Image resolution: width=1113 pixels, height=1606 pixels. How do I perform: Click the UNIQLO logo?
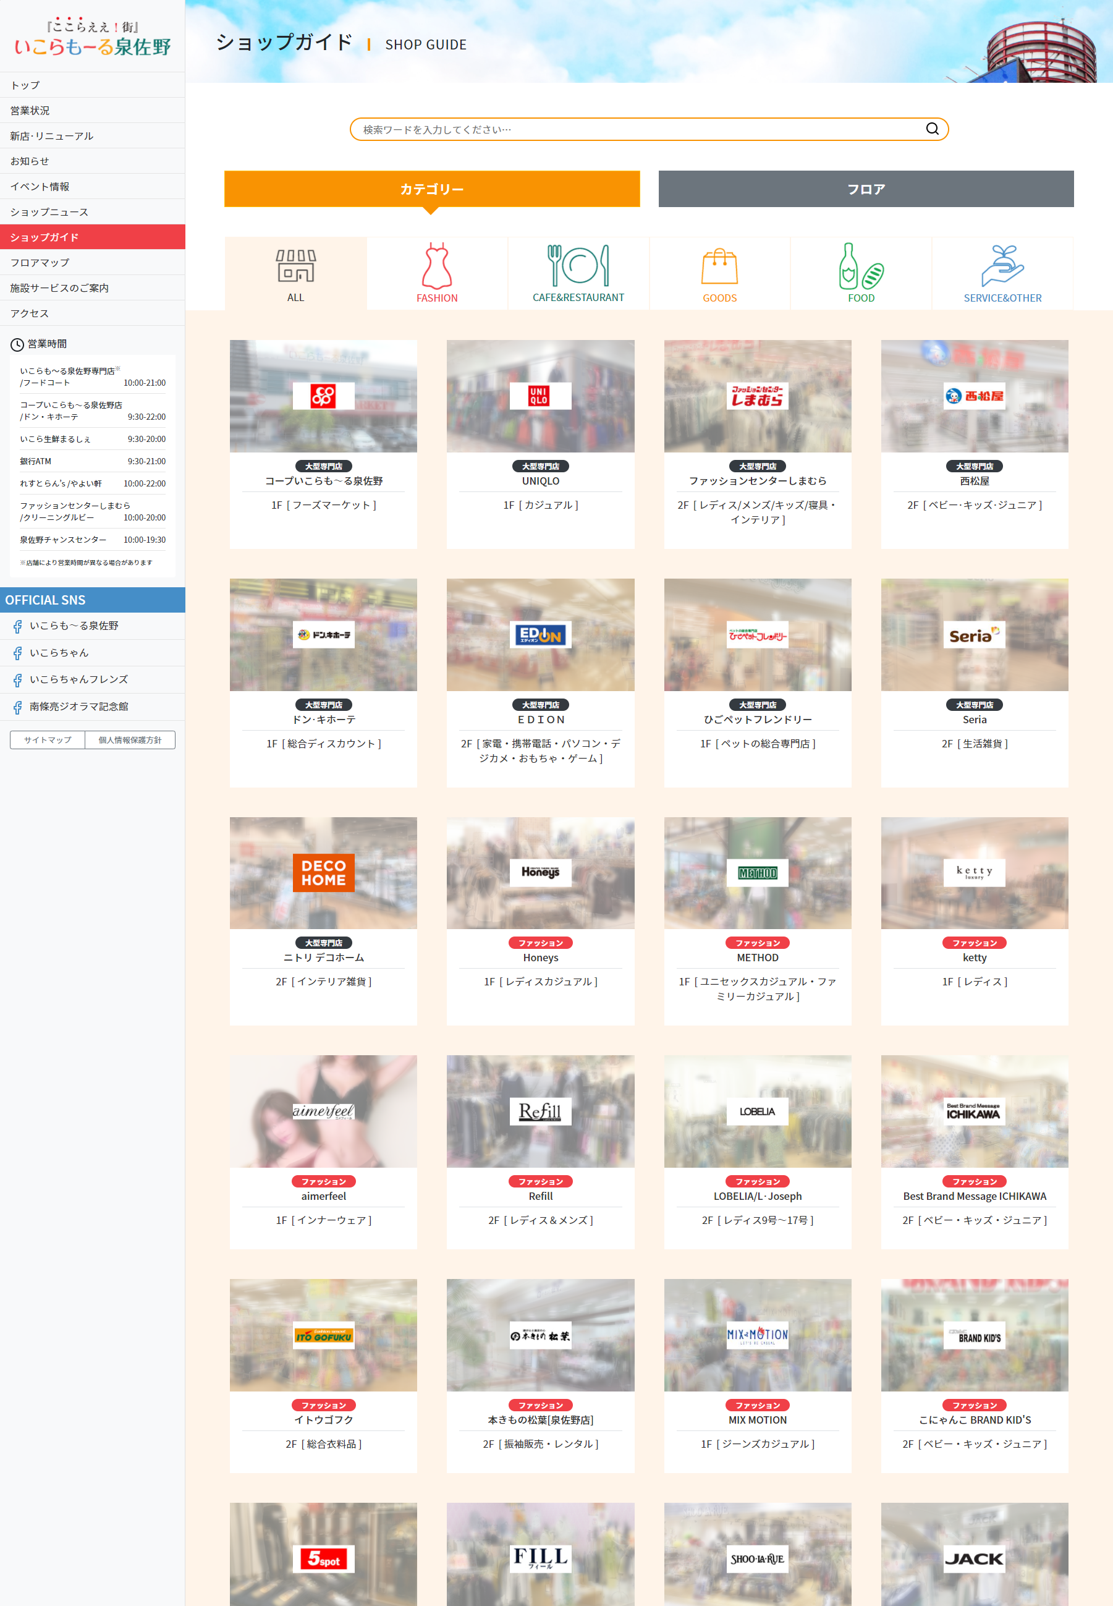point(540,396)
